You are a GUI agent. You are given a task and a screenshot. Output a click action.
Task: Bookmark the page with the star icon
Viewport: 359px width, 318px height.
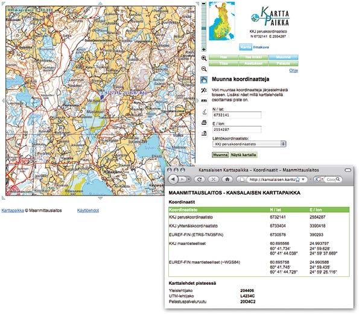coord(297,179)
